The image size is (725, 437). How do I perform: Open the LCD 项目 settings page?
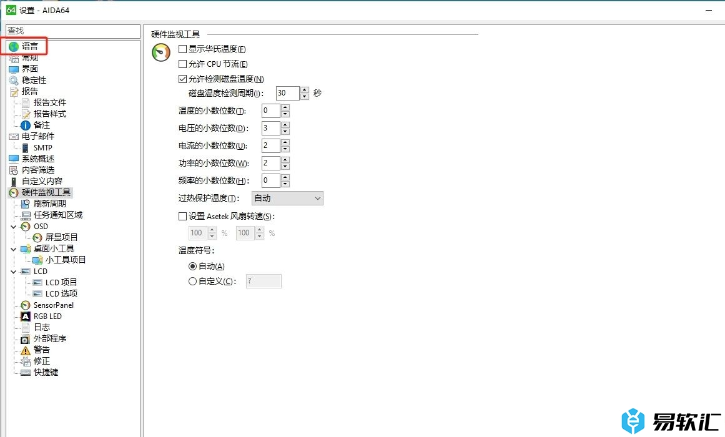61,283
